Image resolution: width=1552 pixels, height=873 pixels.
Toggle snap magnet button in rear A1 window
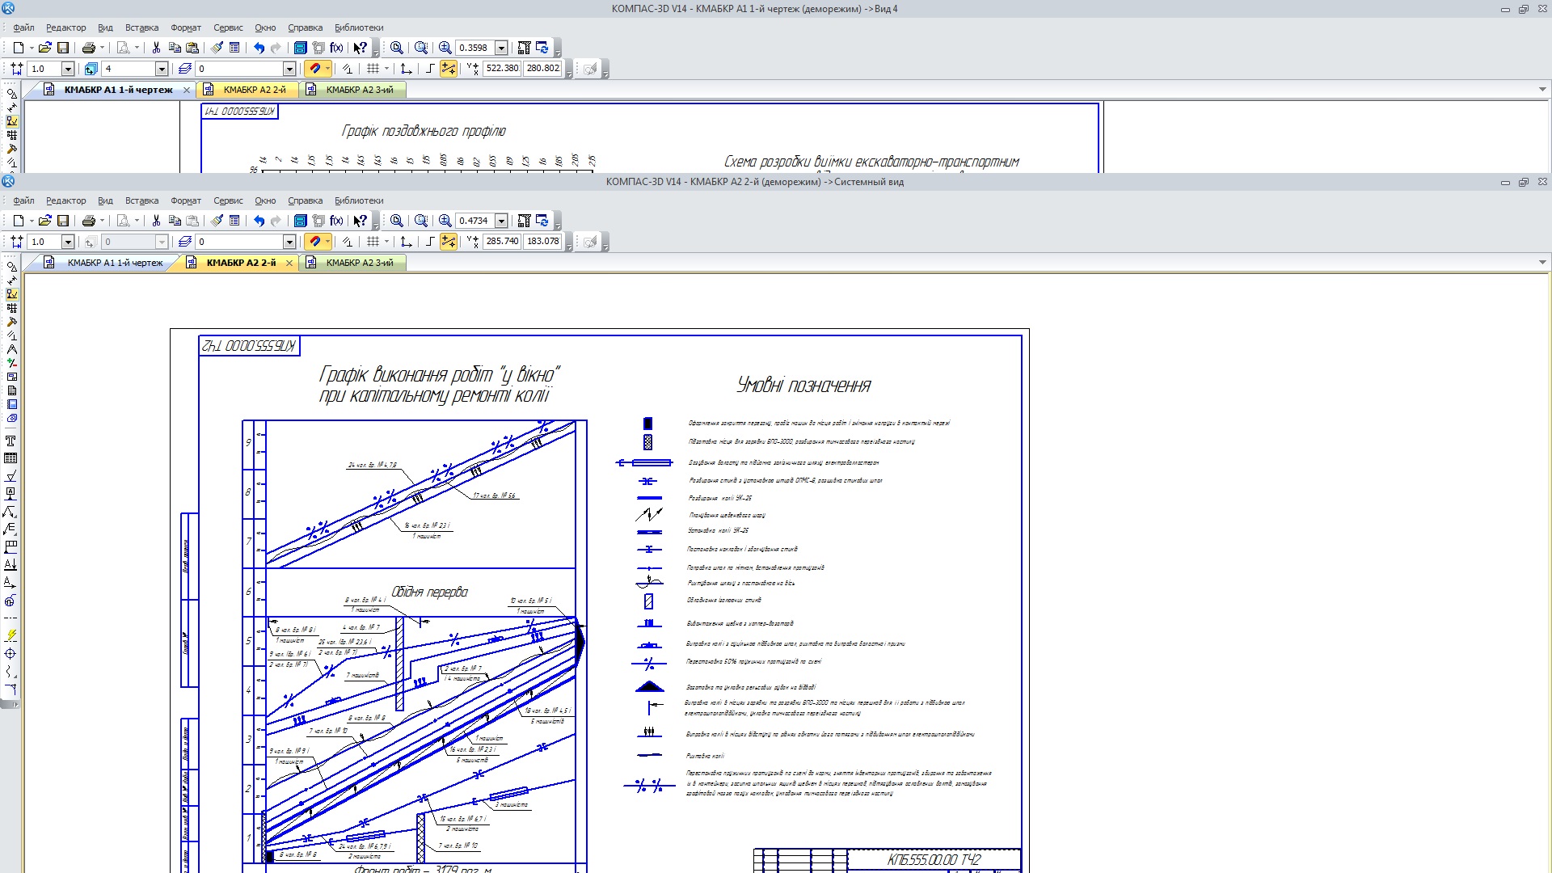click(x=314, y=69)
